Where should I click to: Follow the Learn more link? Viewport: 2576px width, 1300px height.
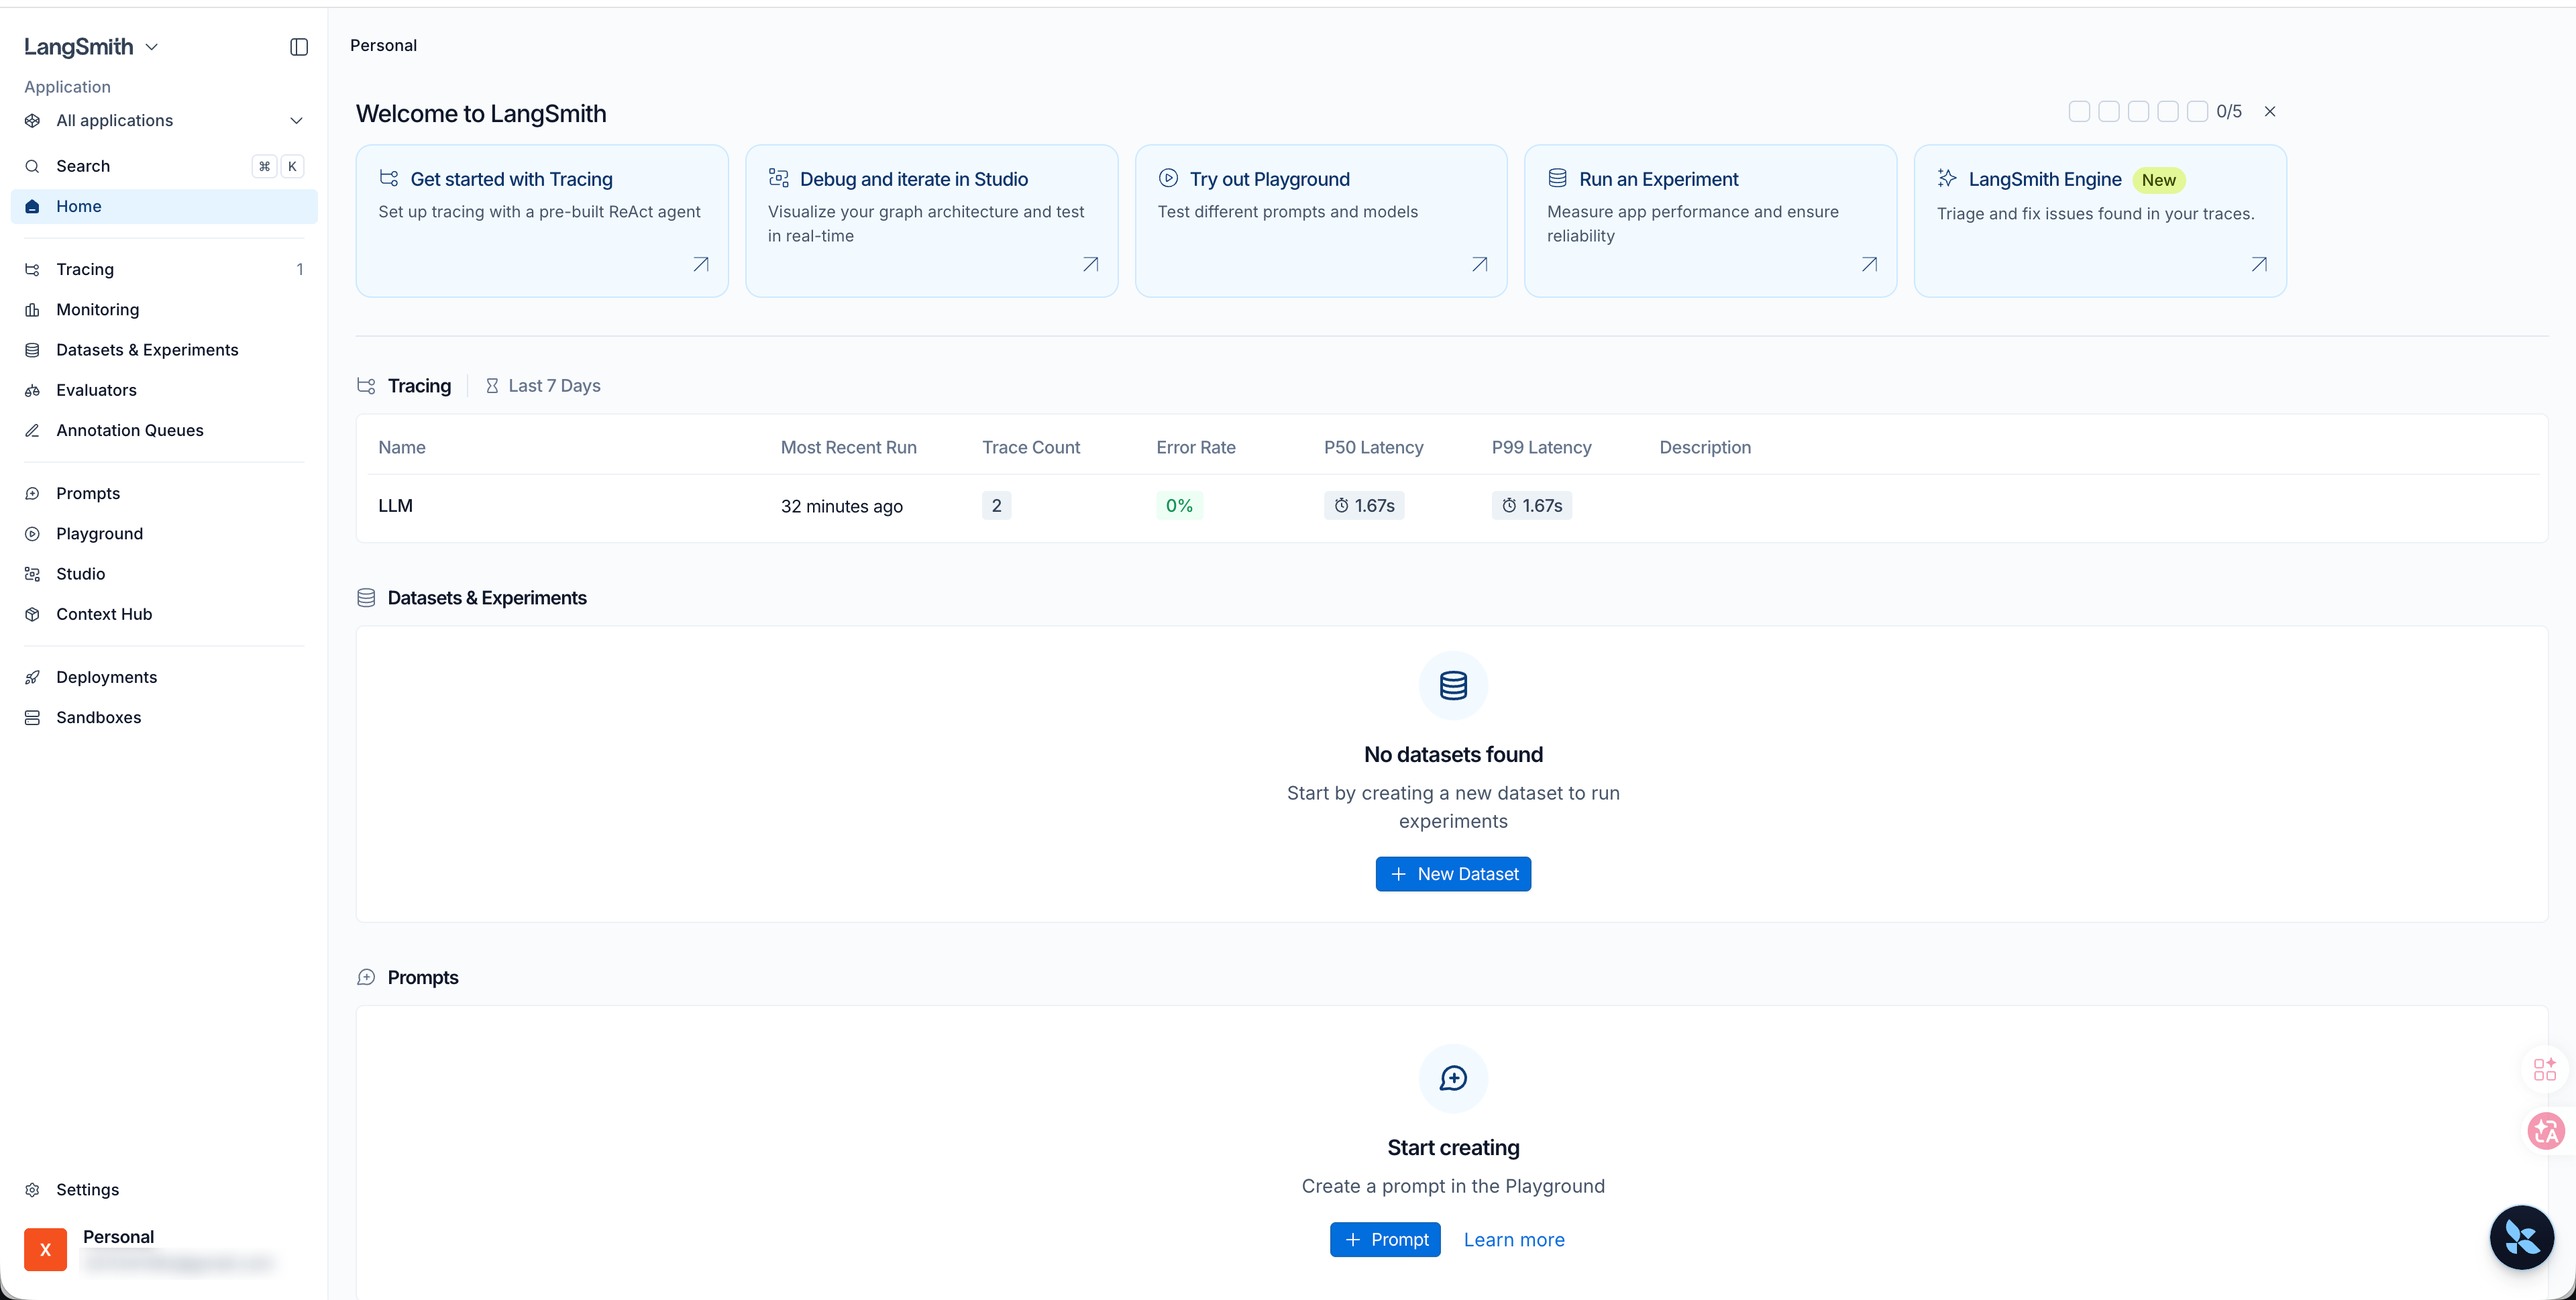(1514, 1239)
